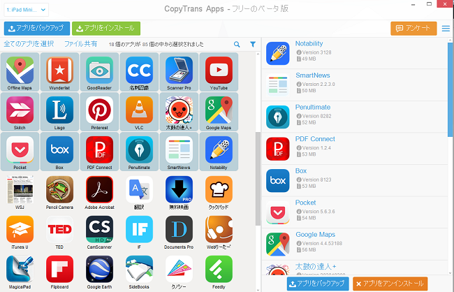Select the Adobe Acrobat app icon

click(x=100, y=190)
